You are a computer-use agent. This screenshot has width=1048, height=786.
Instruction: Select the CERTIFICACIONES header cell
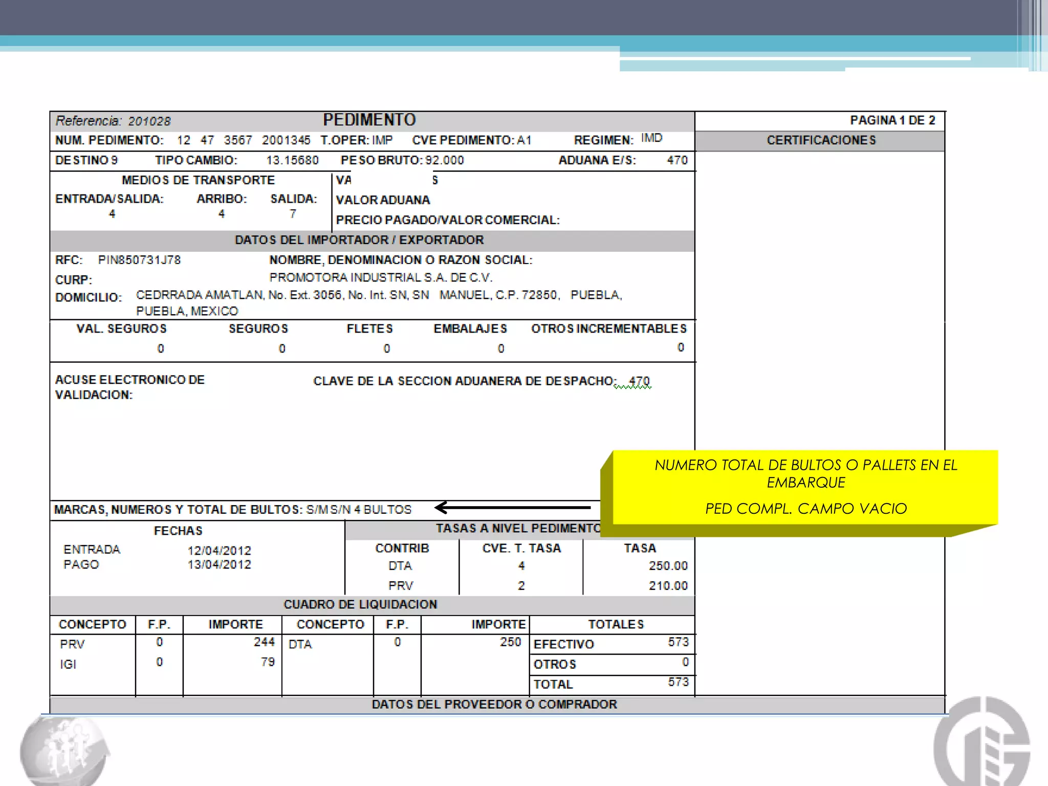click(x=820, y=140)
